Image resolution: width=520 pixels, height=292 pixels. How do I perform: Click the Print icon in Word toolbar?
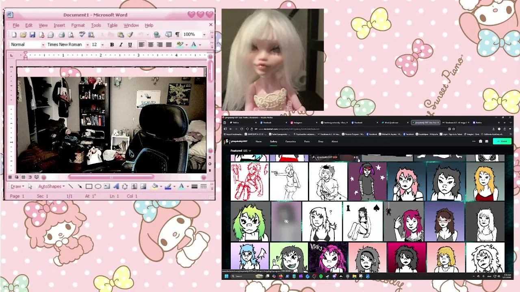tap(62, 34)
